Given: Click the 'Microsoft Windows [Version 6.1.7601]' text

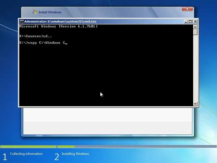Looking at the screenshot, I should click(x=58, y=26).
